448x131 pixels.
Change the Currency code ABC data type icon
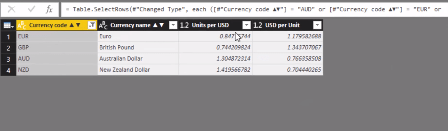pos(22,25)
